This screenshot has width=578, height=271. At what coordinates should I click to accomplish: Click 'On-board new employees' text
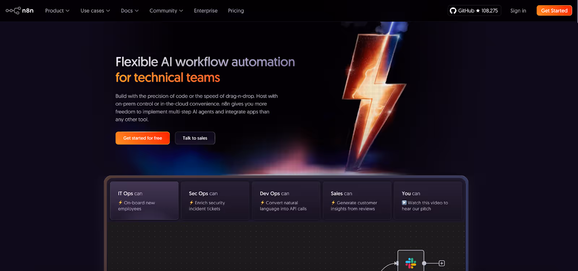click(x=137, y=206)
